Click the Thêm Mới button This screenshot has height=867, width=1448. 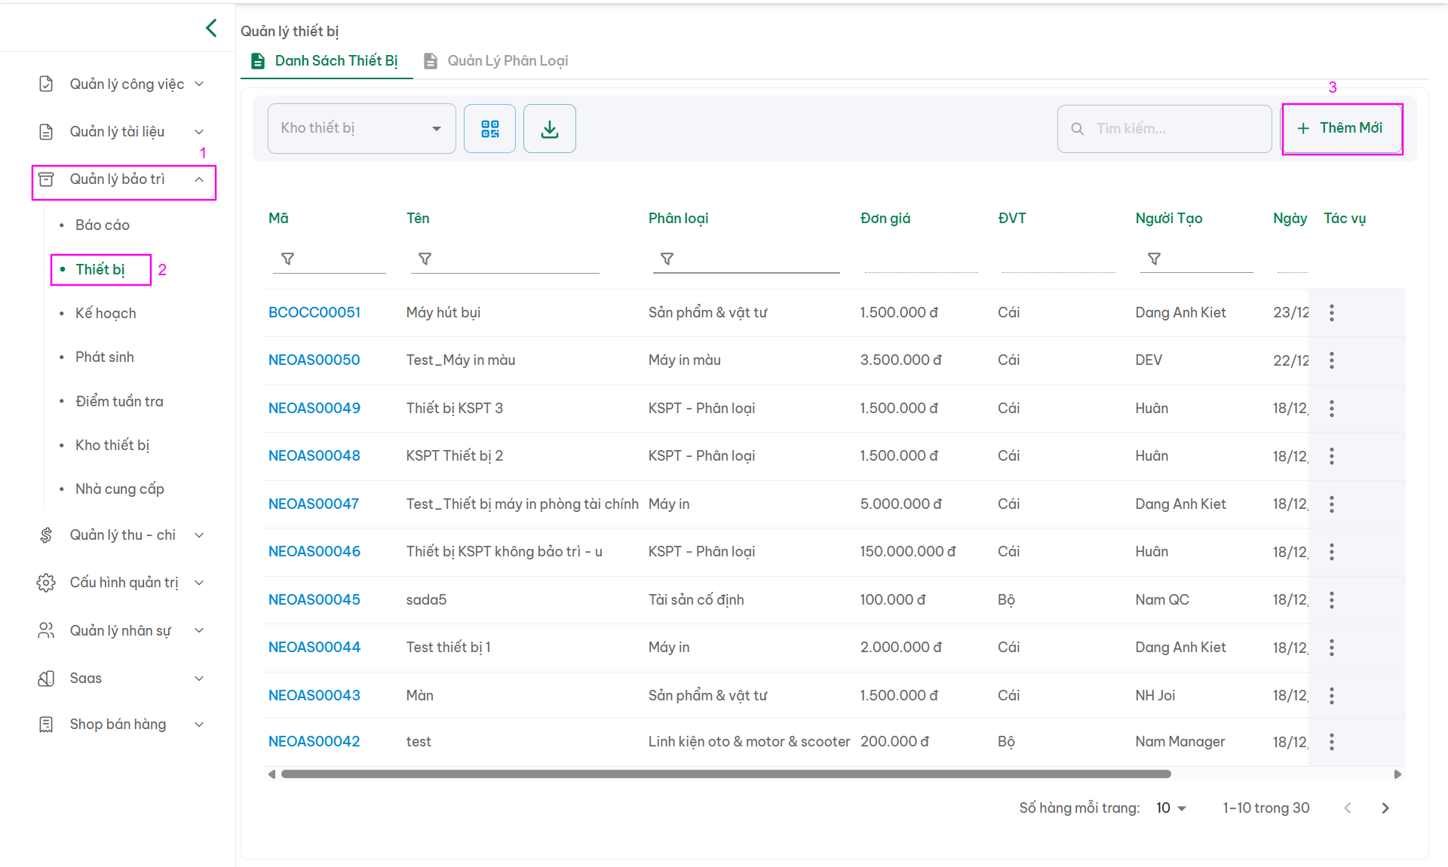pos(1341,129)
